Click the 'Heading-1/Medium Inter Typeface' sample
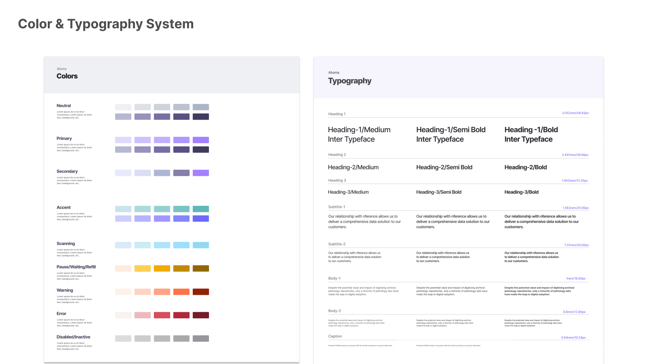 point(359,134)
